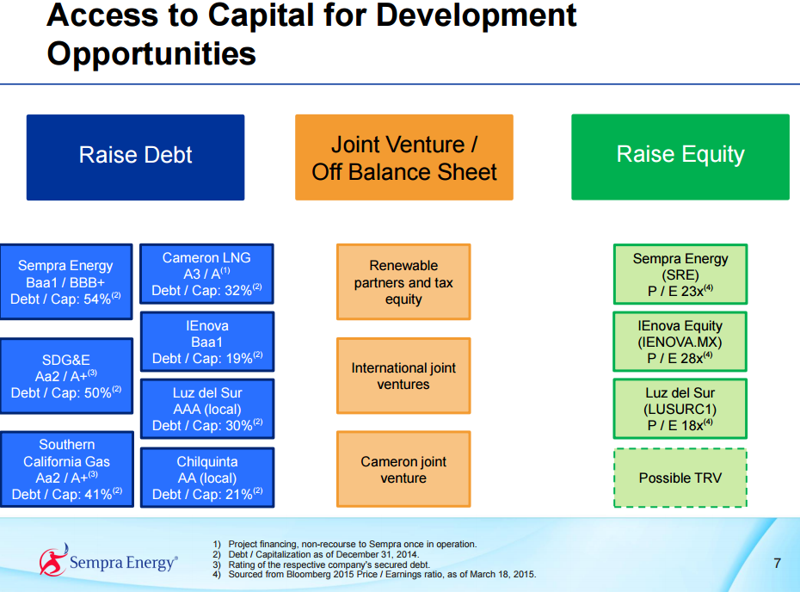Click footnote 4 sourced from Bloomberg
The height and width of the screenshot is (592, 800).
click(374, 574)
